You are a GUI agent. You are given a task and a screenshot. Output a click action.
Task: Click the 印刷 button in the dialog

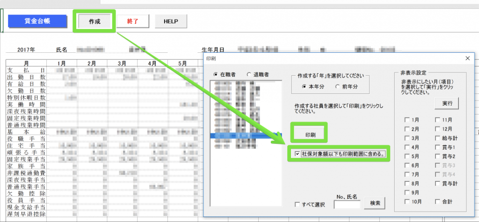click(309, 134)
